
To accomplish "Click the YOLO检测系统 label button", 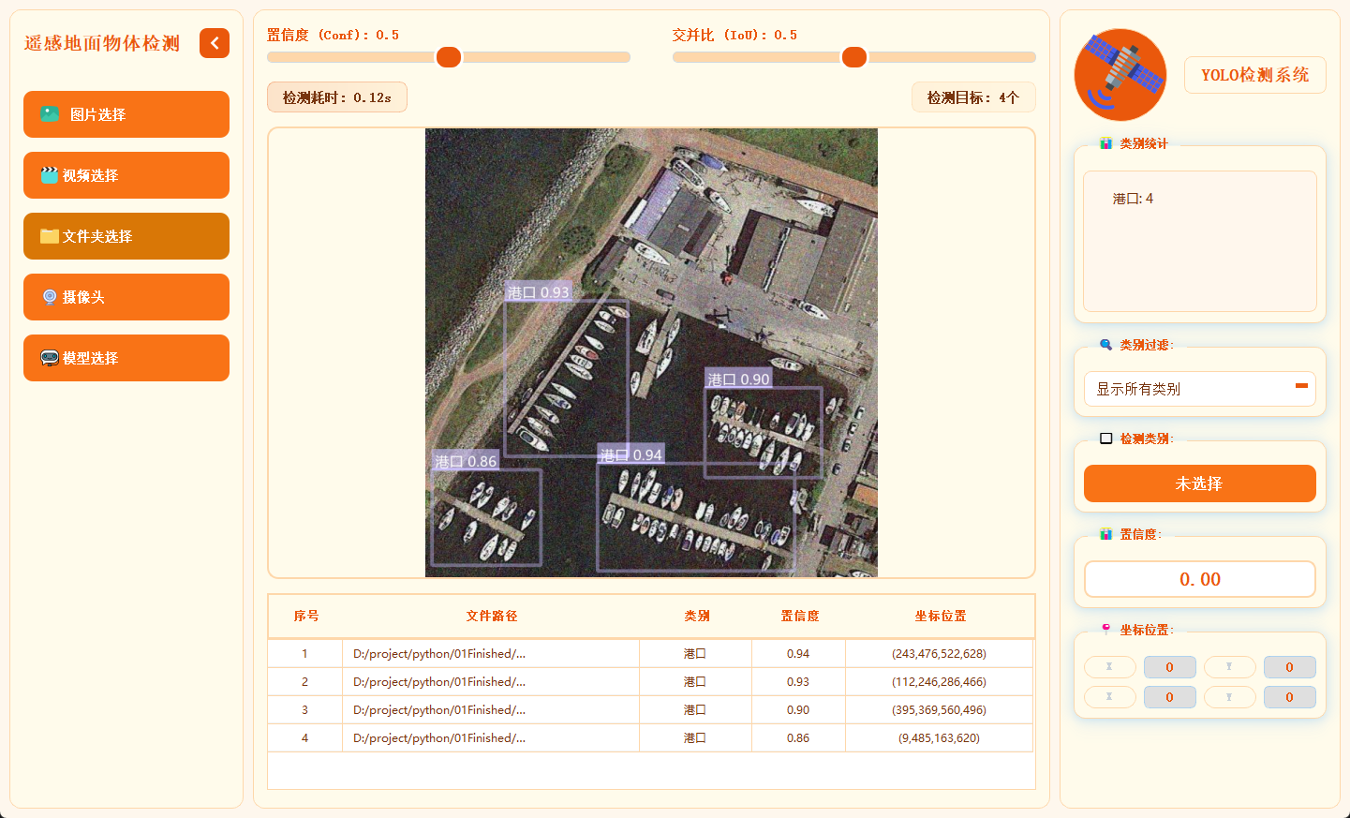I will tap(1254, 74).
